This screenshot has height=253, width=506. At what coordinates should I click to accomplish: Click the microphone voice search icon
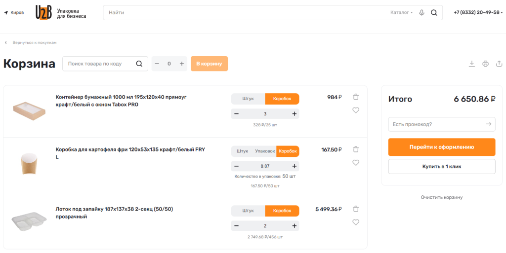[x=422, y=13]
